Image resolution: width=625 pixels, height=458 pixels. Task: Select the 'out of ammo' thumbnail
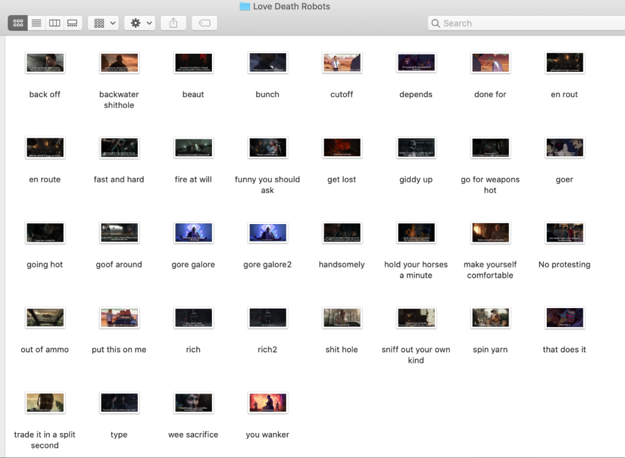[x=45, y=318]
